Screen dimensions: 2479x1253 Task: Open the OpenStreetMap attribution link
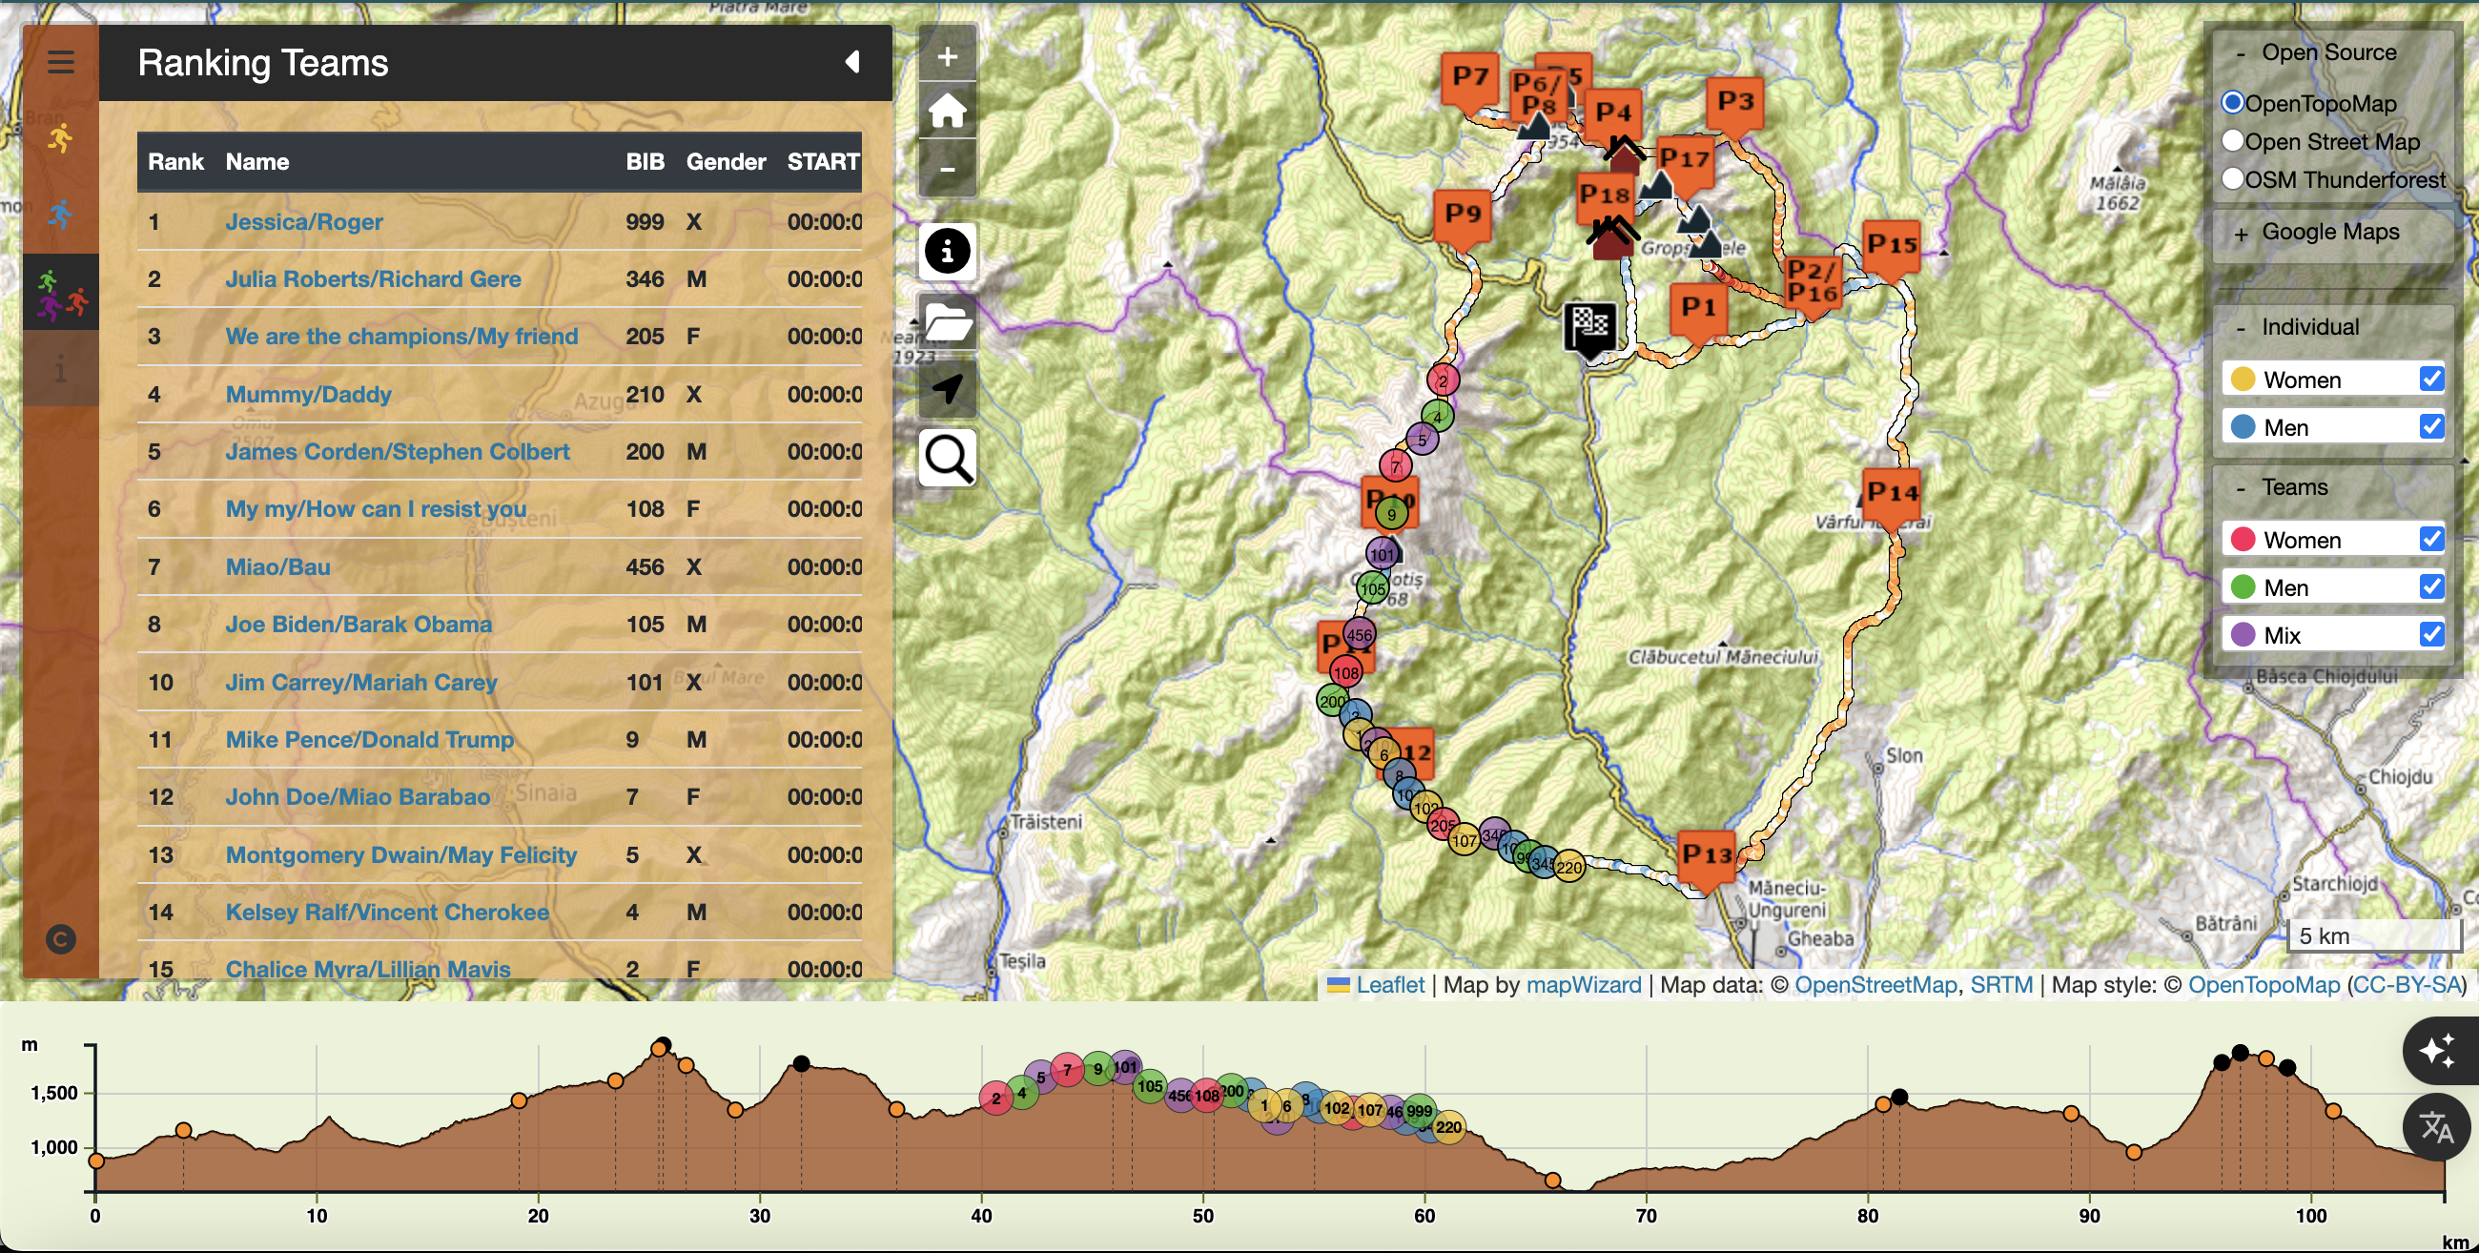tap(1875, 984)
